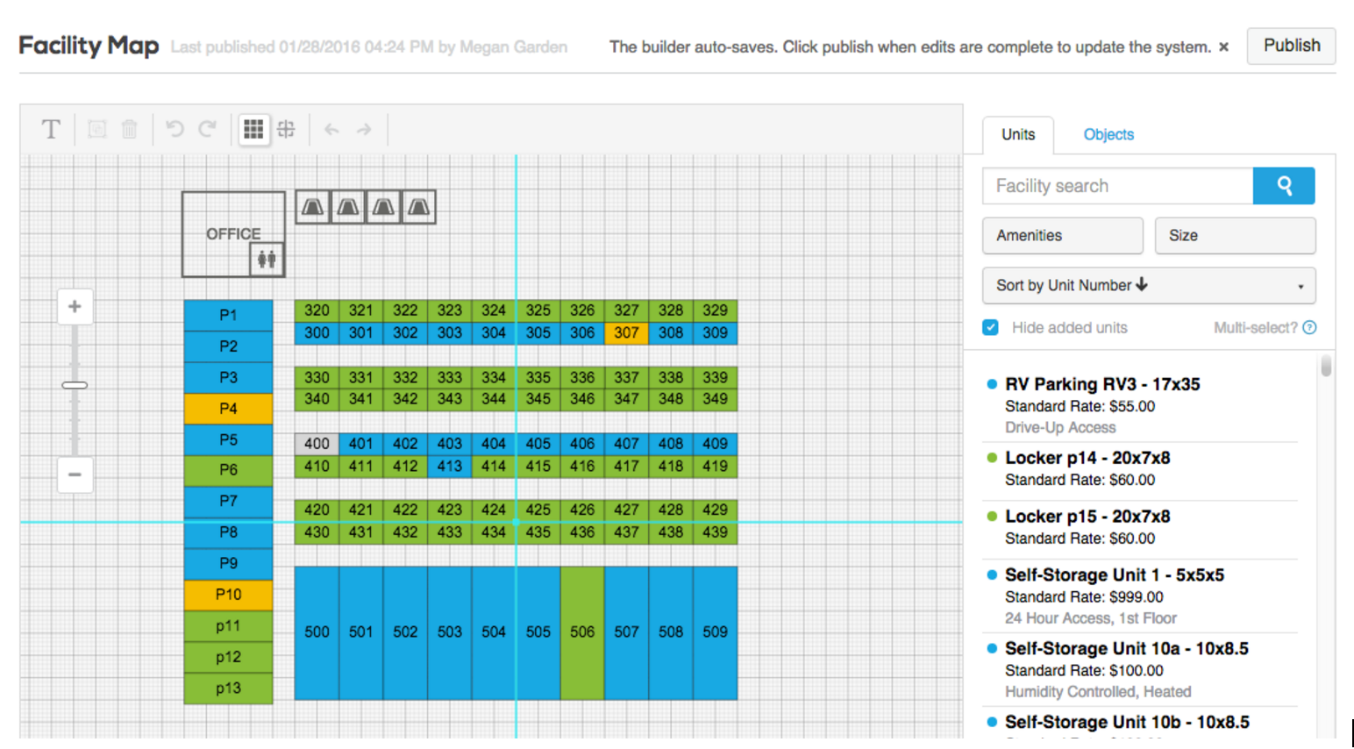Image resolution: width=1354 pixels, height=749 pixels.
Task: Switch to the Objects tab
Action: (1108, 134)
